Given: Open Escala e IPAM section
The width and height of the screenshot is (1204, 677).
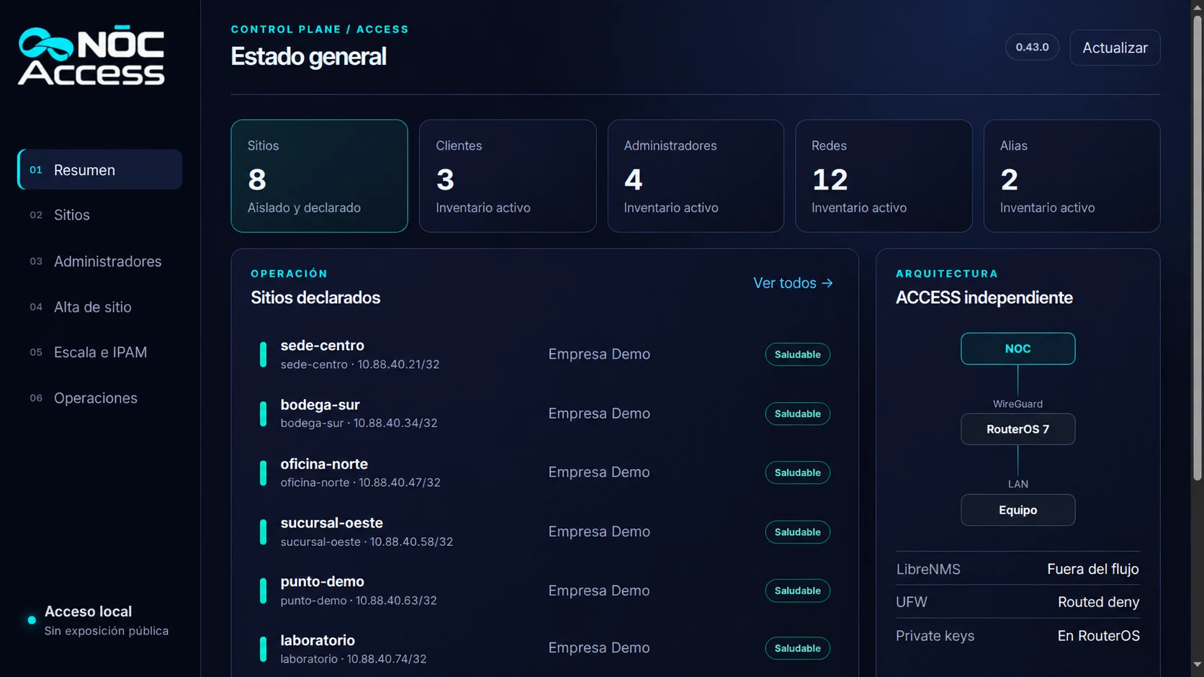Looking at the screenshot, I should click(x=99, y=352).
